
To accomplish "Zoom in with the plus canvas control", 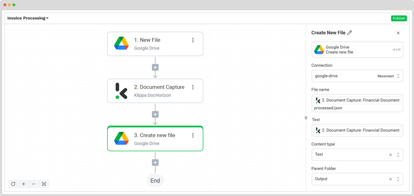I will pyautogui.click(x=23, y=184).
